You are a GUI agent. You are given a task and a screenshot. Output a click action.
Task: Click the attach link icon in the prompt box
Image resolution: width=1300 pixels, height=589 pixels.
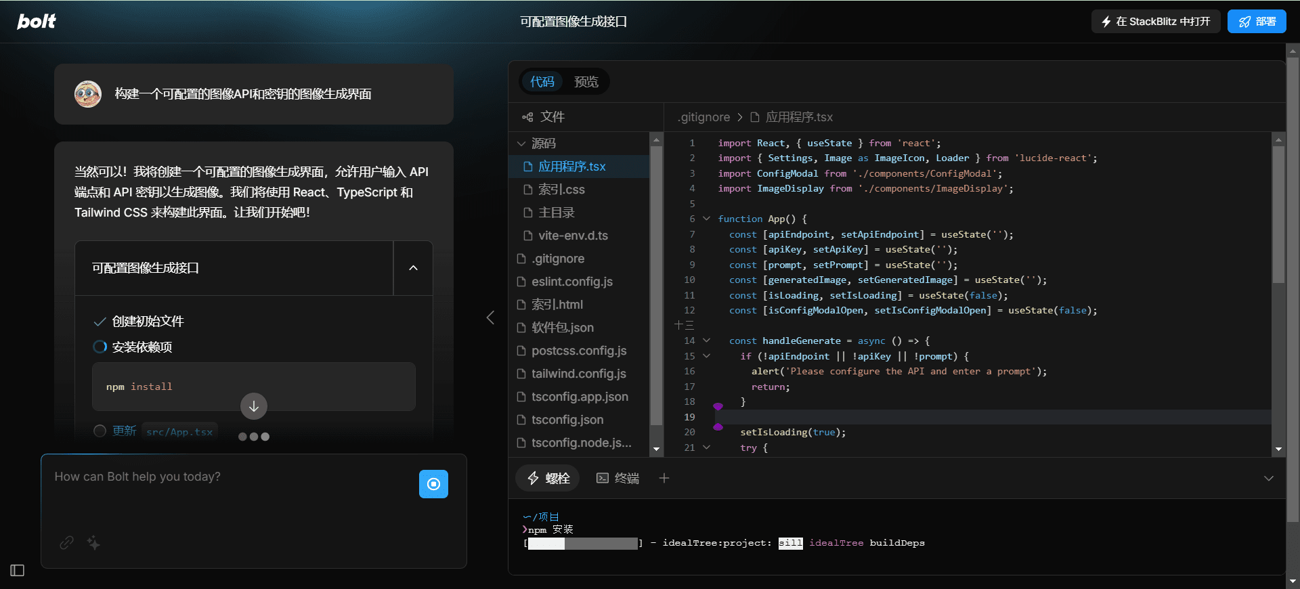[x=66, y=542]
